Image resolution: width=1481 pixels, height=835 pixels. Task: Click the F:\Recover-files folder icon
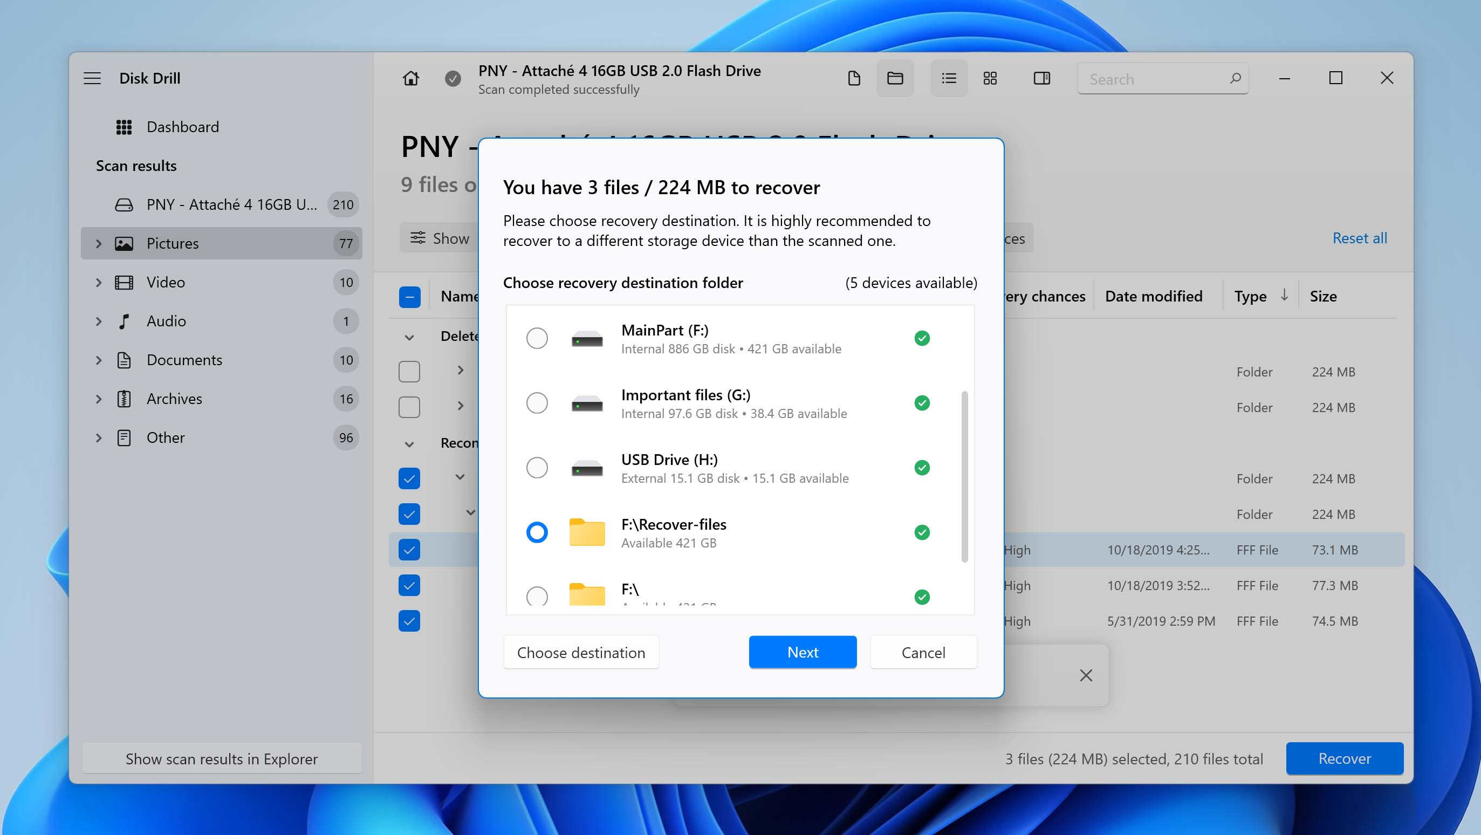[587, 532]
